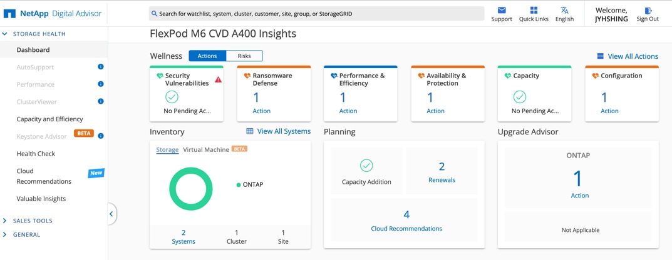Screen dimensions: 672x260
Task: Click the Security Vulnerabilities warning triangle
Action: pyautogui.click(x=218, y=79)
